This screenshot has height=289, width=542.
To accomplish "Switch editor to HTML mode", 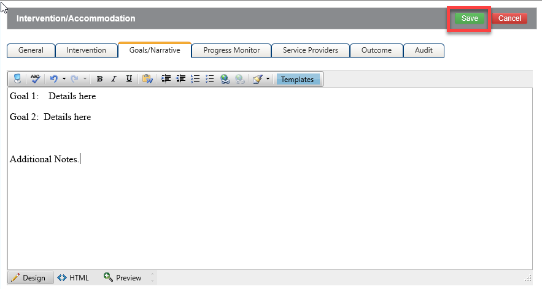I will (73, 277).
